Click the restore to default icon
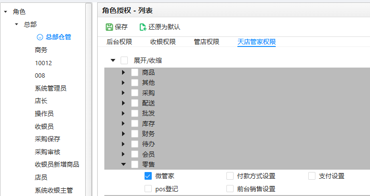 (x=143, y=27)
